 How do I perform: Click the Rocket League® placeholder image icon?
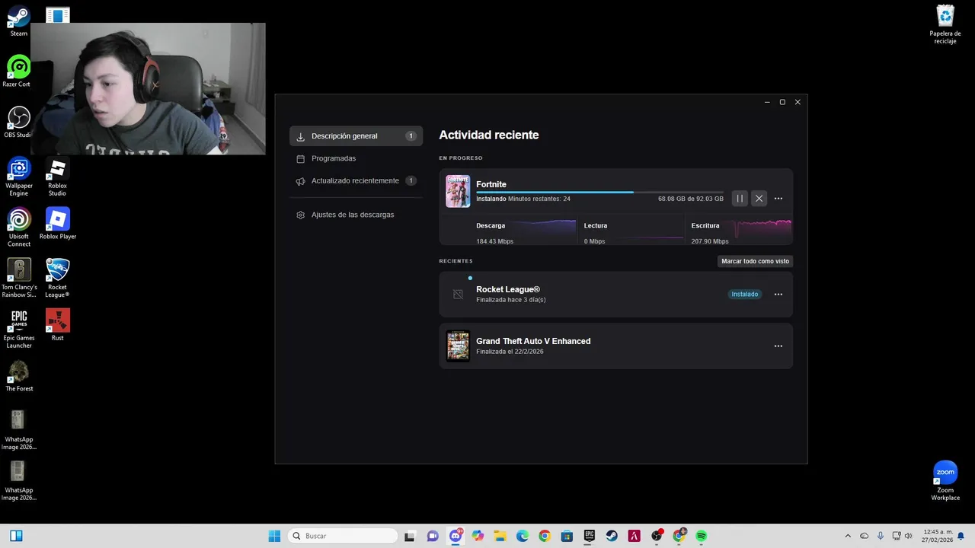(x=458, y=295)
